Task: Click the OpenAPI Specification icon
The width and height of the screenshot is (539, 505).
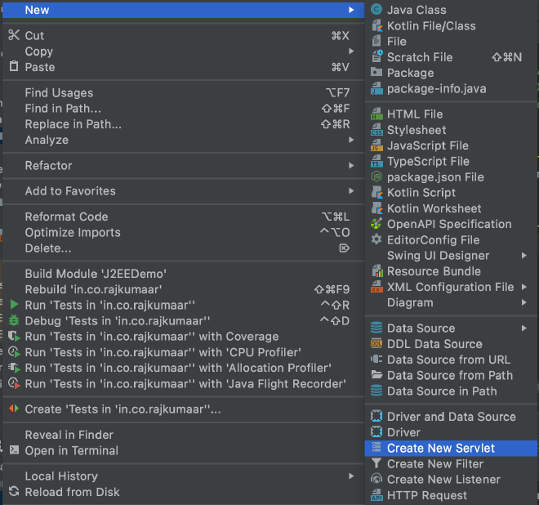Action: tap(376, 224)
